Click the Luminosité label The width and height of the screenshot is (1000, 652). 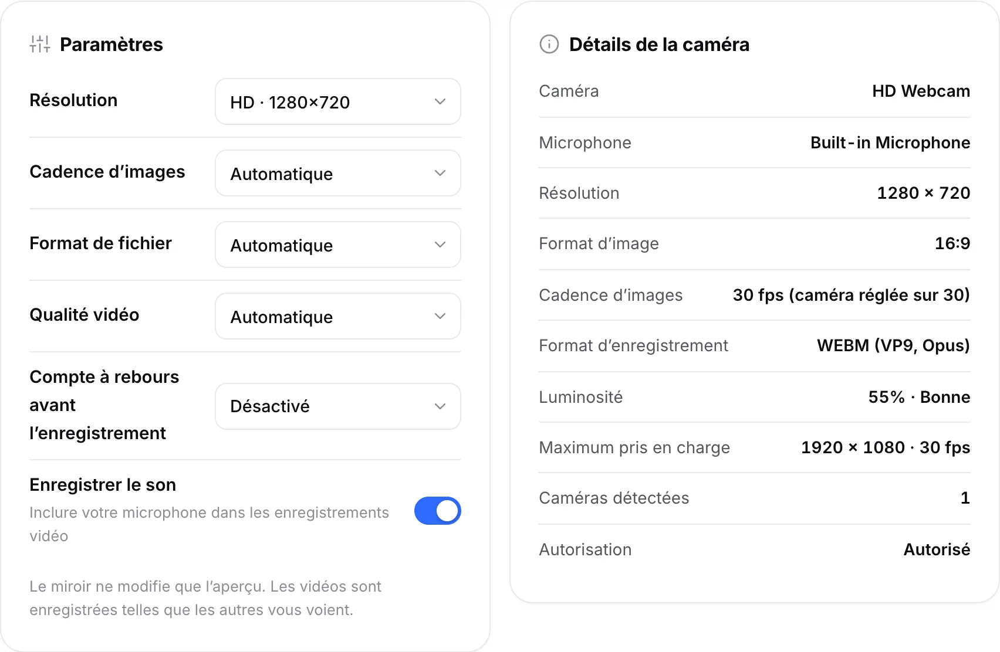click(x=580, y=397)
